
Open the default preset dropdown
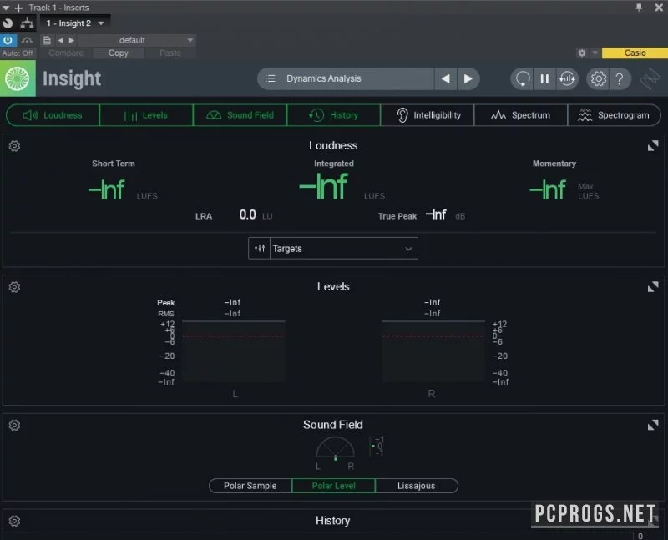(136, 40)
